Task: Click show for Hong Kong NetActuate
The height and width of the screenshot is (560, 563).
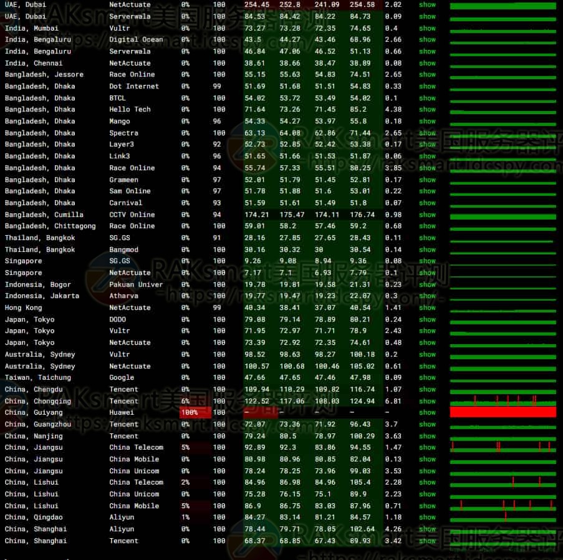Action: (x=427, y=307)
